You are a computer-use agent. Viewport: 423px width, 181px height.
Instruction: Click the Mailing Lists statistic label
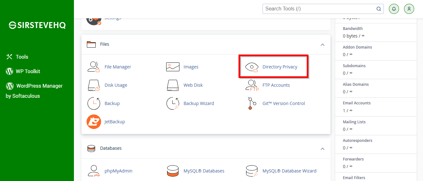click(354, 122)
